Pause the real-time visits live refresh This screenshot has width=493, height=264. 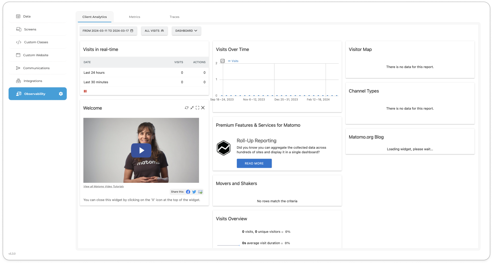click(x=85, y=91)
